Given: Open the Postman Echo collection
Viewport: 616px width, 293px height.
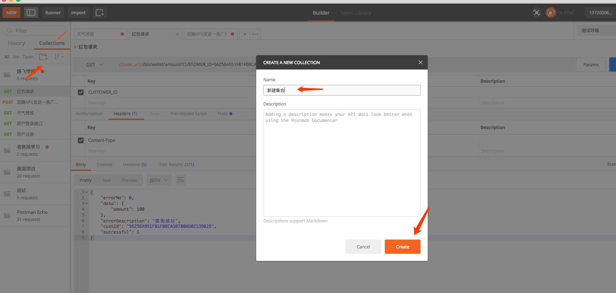Looking at the screenshot, I should coord(35,216).
